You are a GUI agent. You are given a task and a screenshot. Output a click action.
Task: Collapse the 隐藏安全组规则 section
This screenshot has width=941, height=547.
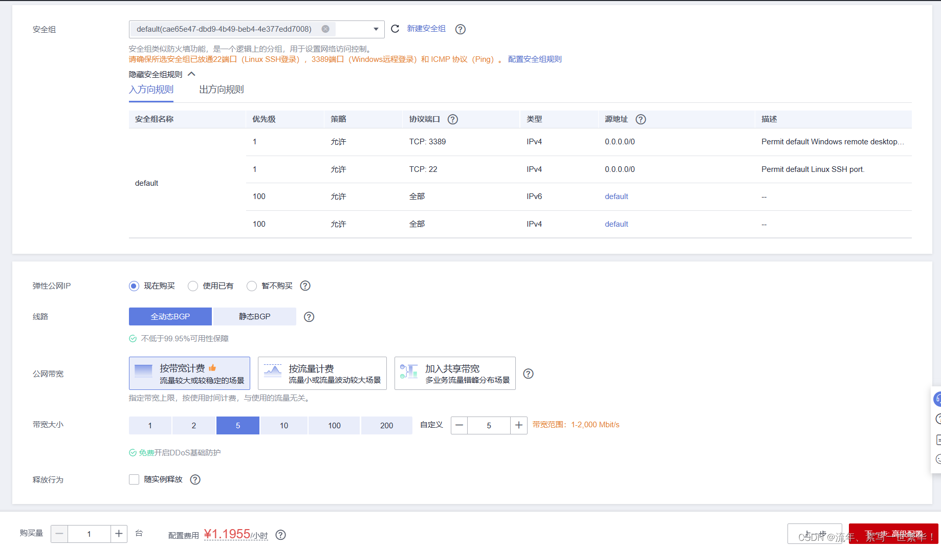160,74
